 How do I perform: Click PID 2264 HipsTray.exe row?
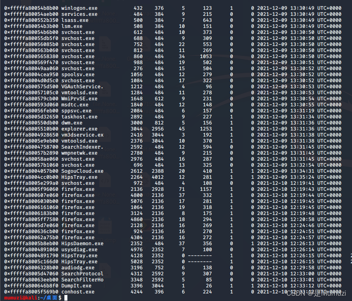(x=137, y=177)
